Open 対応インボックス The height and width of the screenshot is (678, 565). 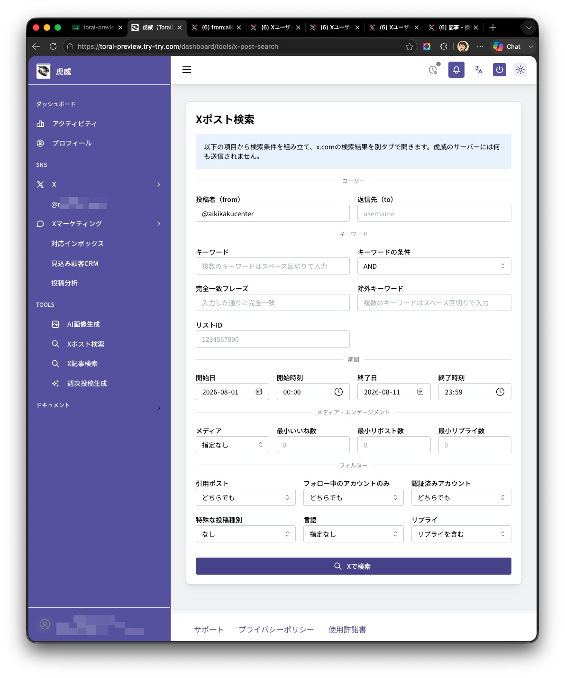click(77, 244)
